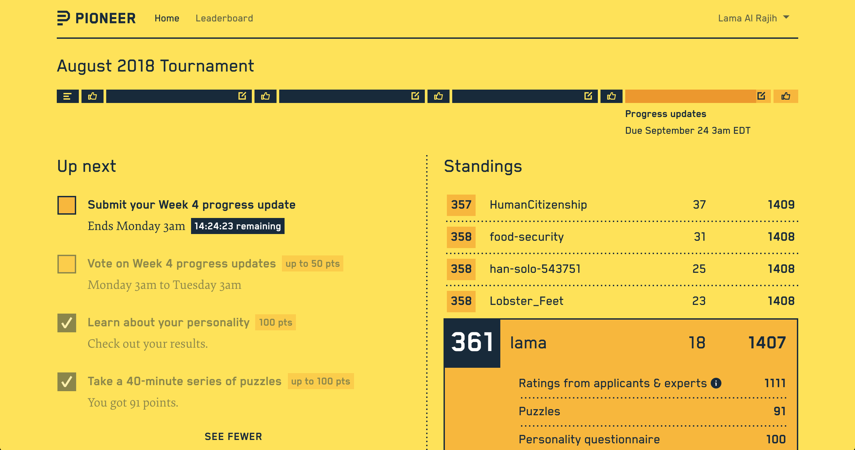Open Submit your Week 4 progress update
Viewport: 855px width, 450px height.
coord(191,205)
